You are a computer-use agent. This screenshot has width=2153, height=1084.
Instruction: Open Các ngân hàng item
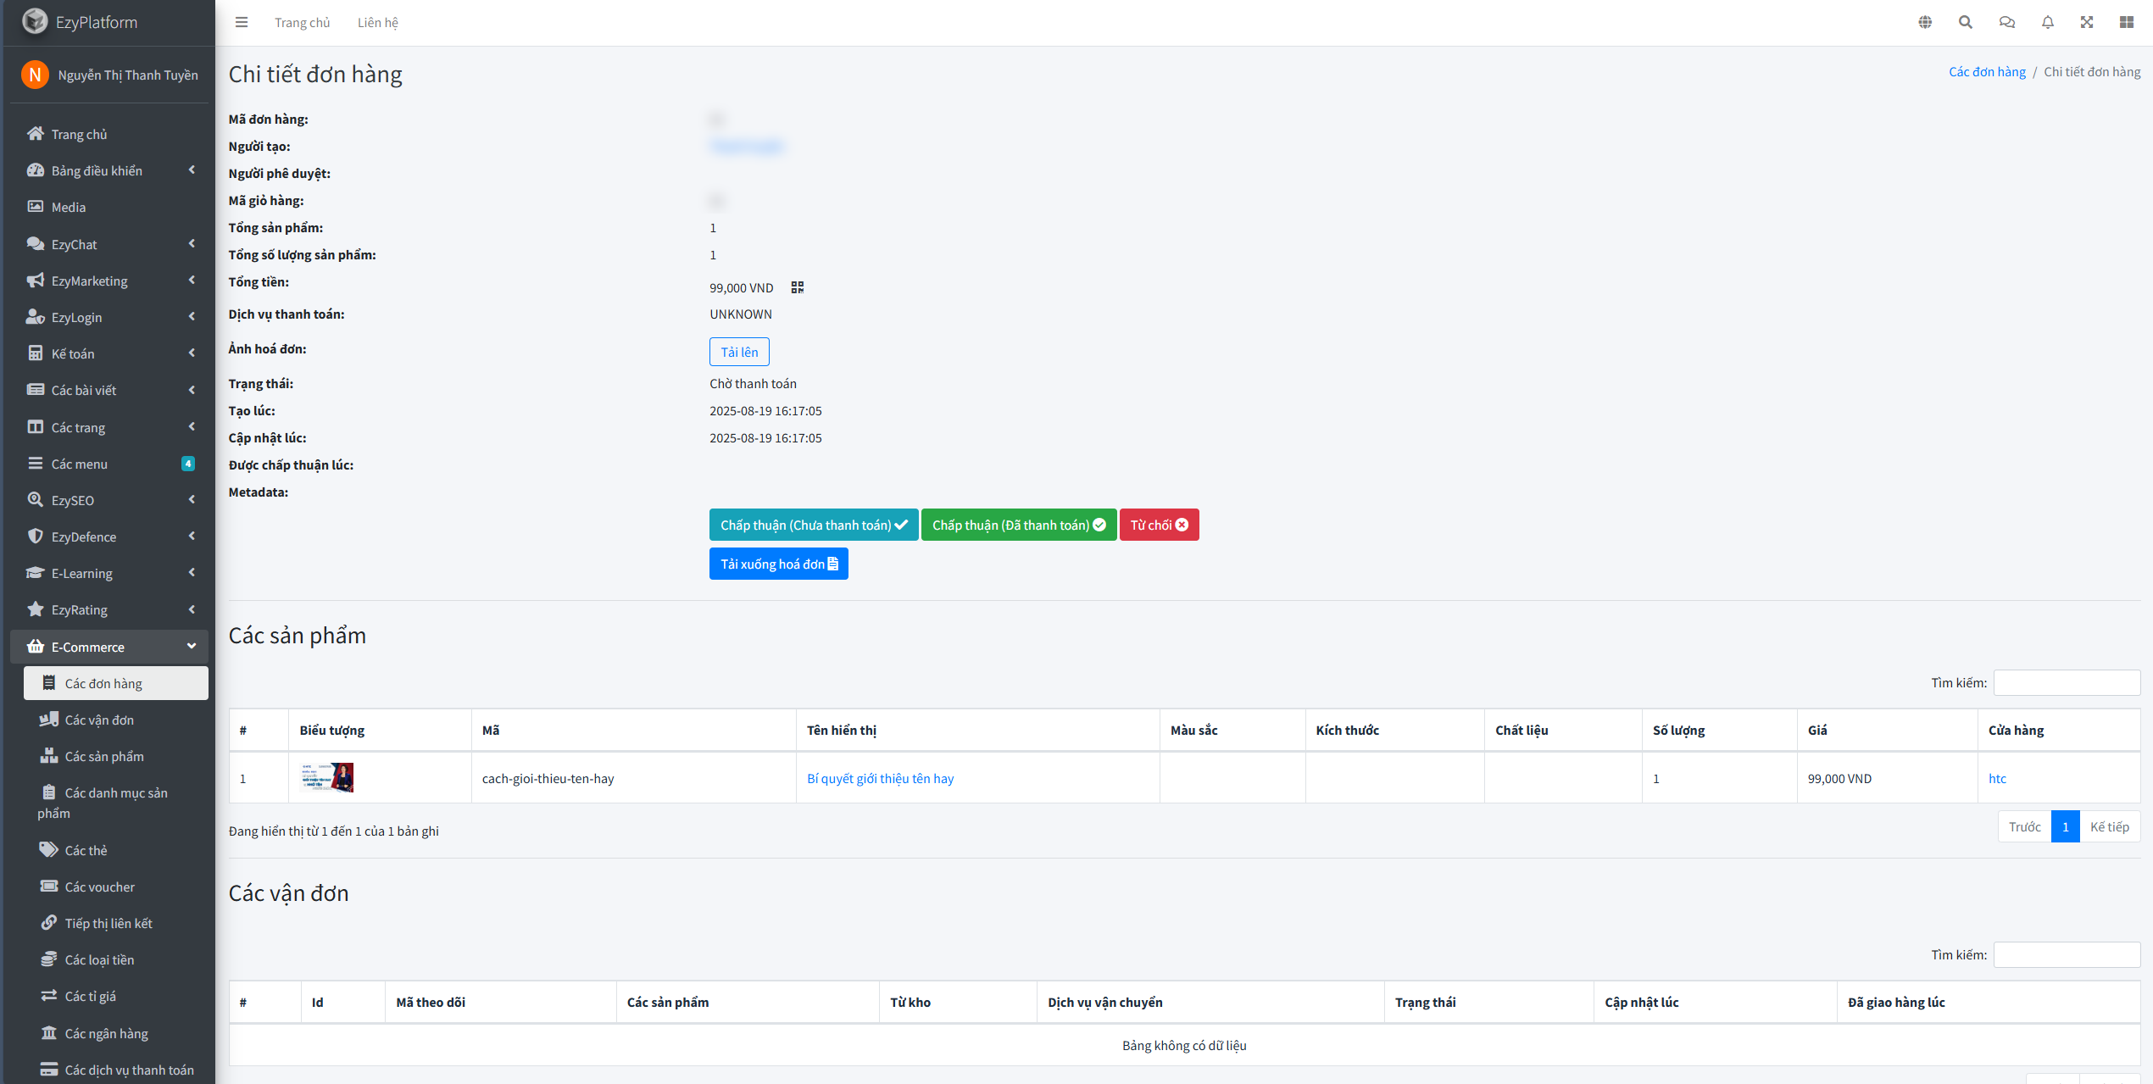(x=116, y=1033)
